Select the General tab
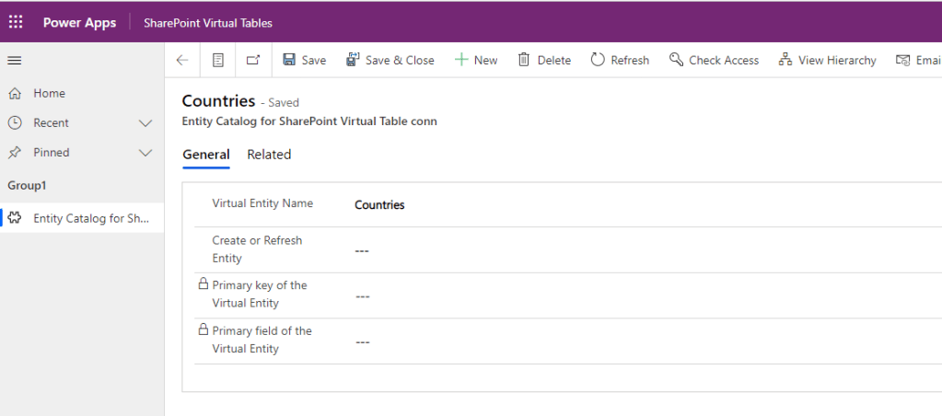 coord(206,155)
